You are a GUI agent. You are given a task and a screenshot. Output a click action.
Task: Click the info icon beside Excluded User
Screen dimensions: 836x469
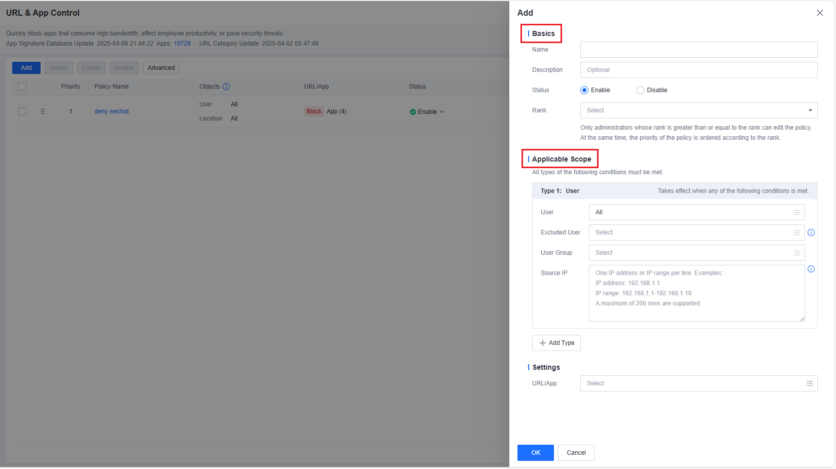(811, 232)
